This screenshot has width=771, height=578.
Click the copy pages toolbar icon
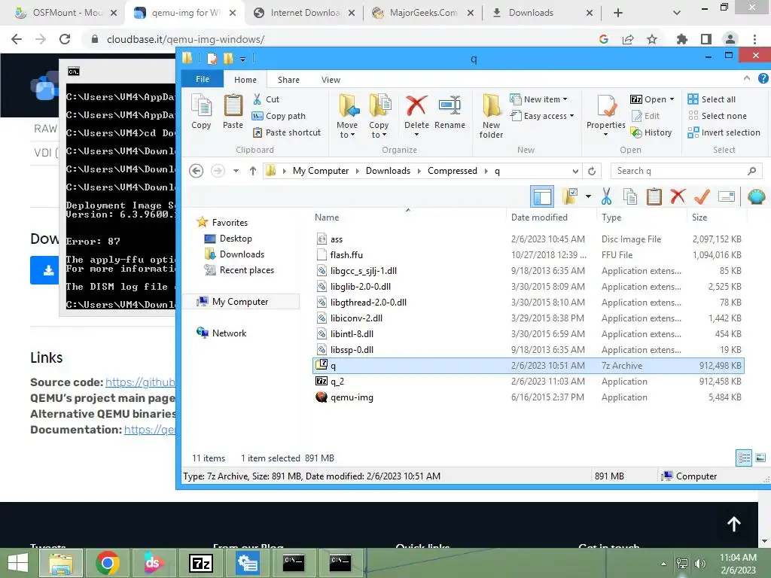pos(630,196)
